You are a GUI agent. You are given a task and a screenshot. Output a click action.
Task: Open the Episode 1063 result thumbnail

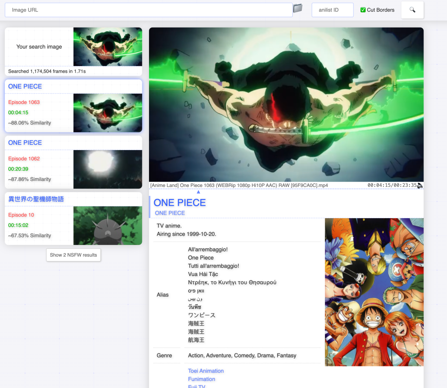click(108, 113)
